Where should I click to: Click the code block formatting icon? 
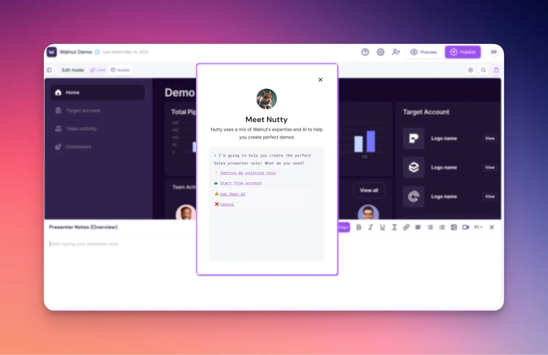(418, 227)
